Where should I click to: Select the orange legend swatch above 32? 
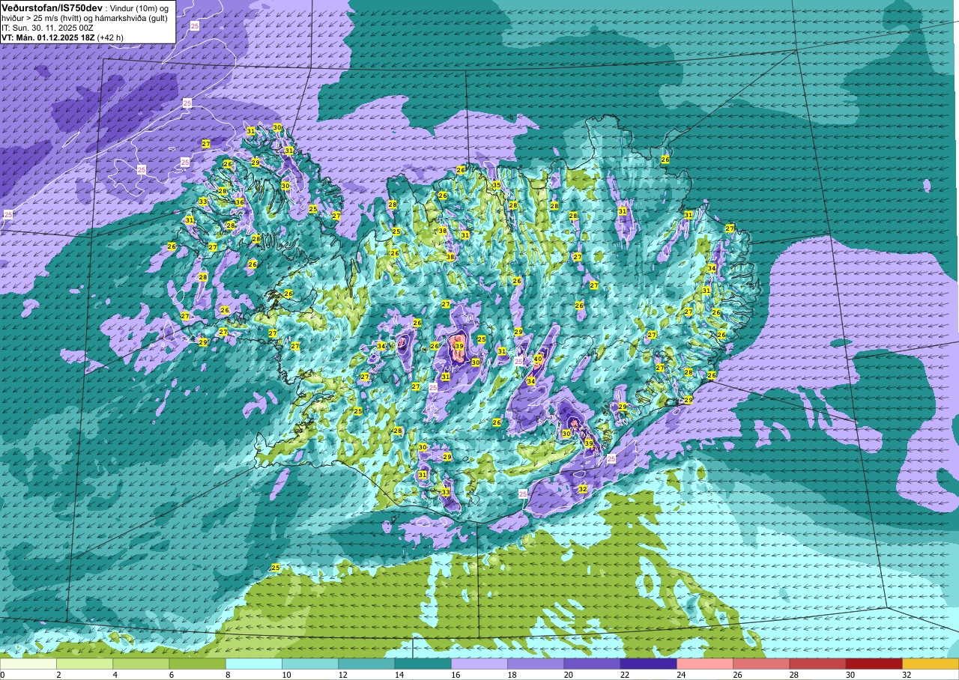point(931,664)
